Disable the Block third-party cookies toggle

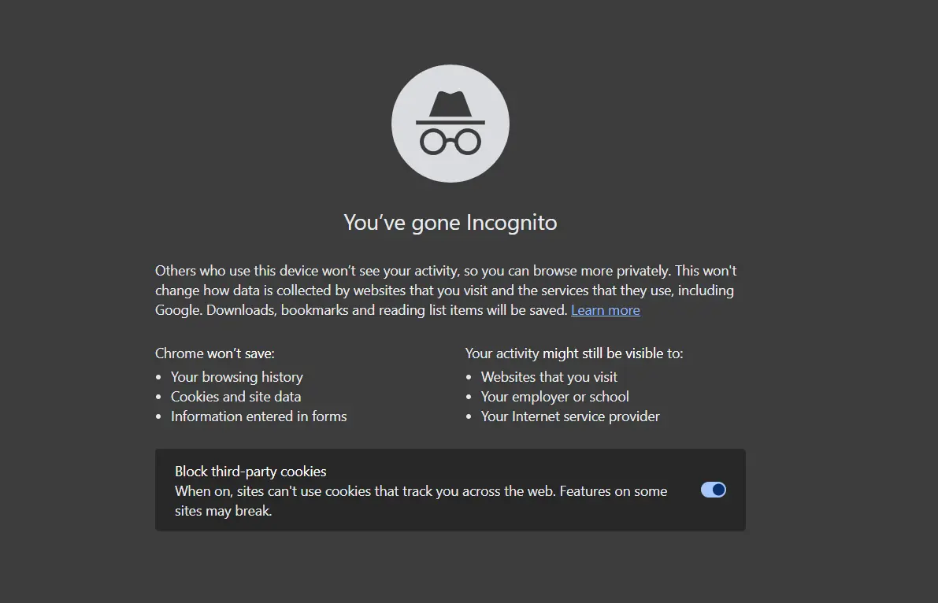pyautogui.click(x=713, y=490)
